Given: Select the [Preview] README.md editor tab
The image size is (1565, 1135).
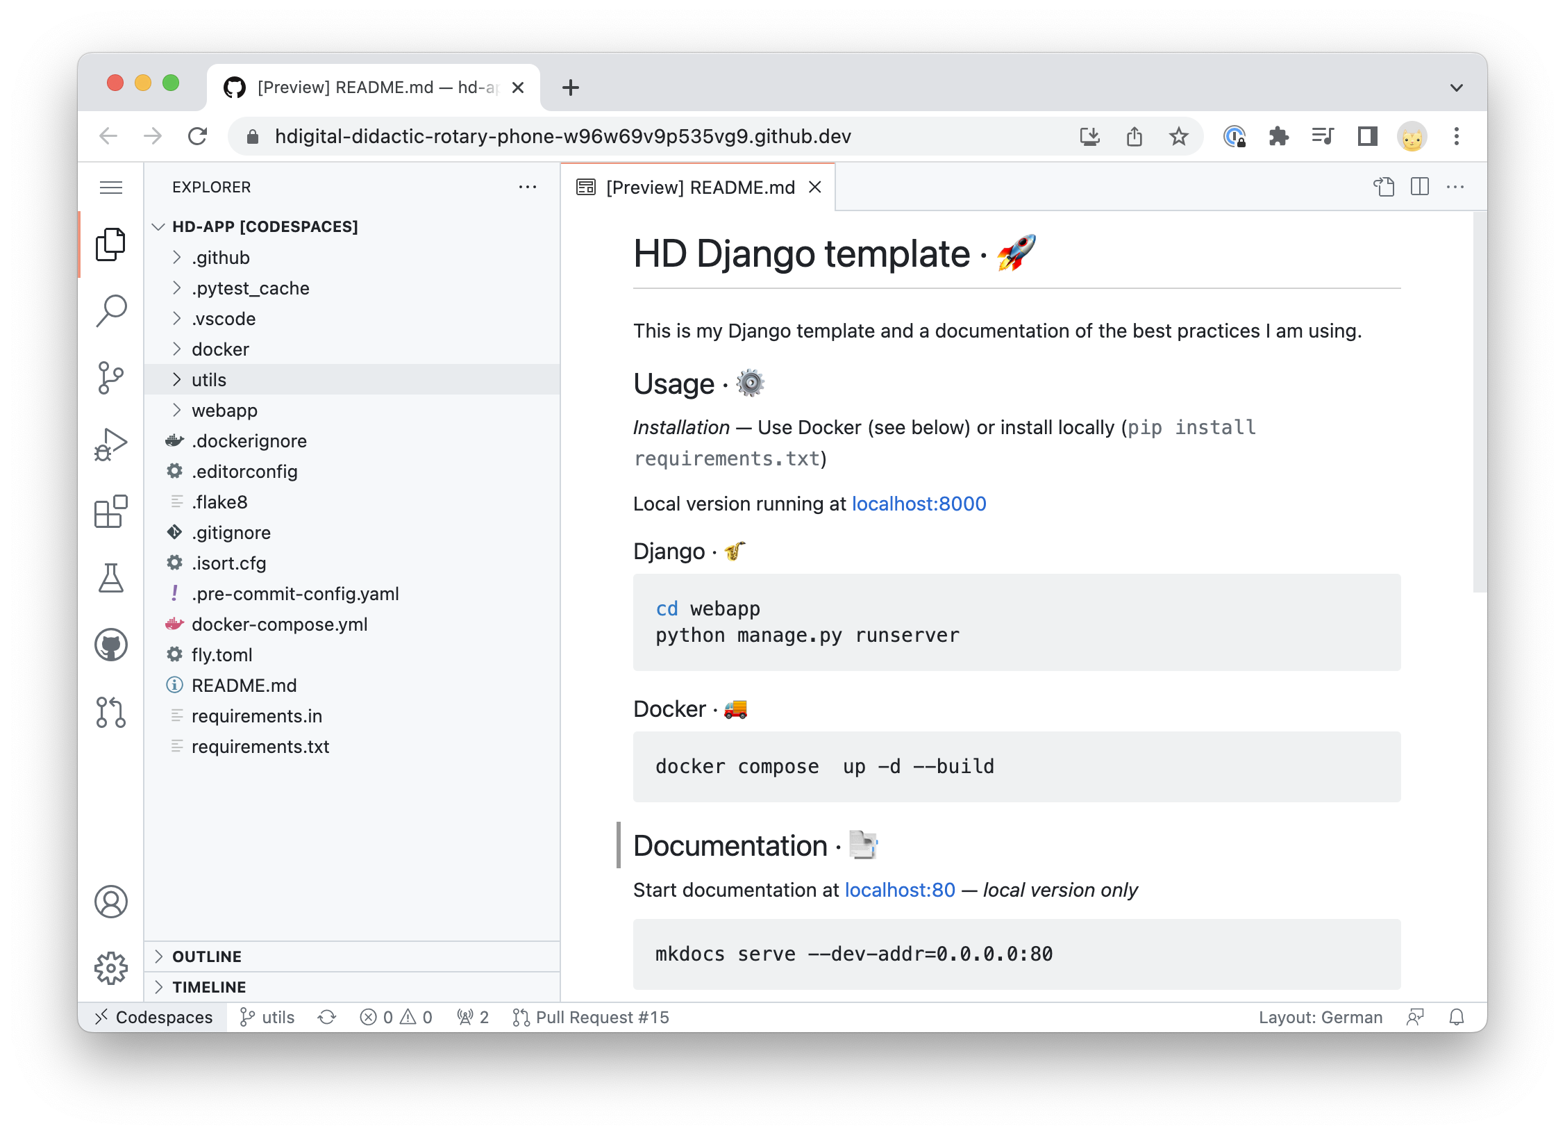Looking at the screenshot, I should [697, 188].
